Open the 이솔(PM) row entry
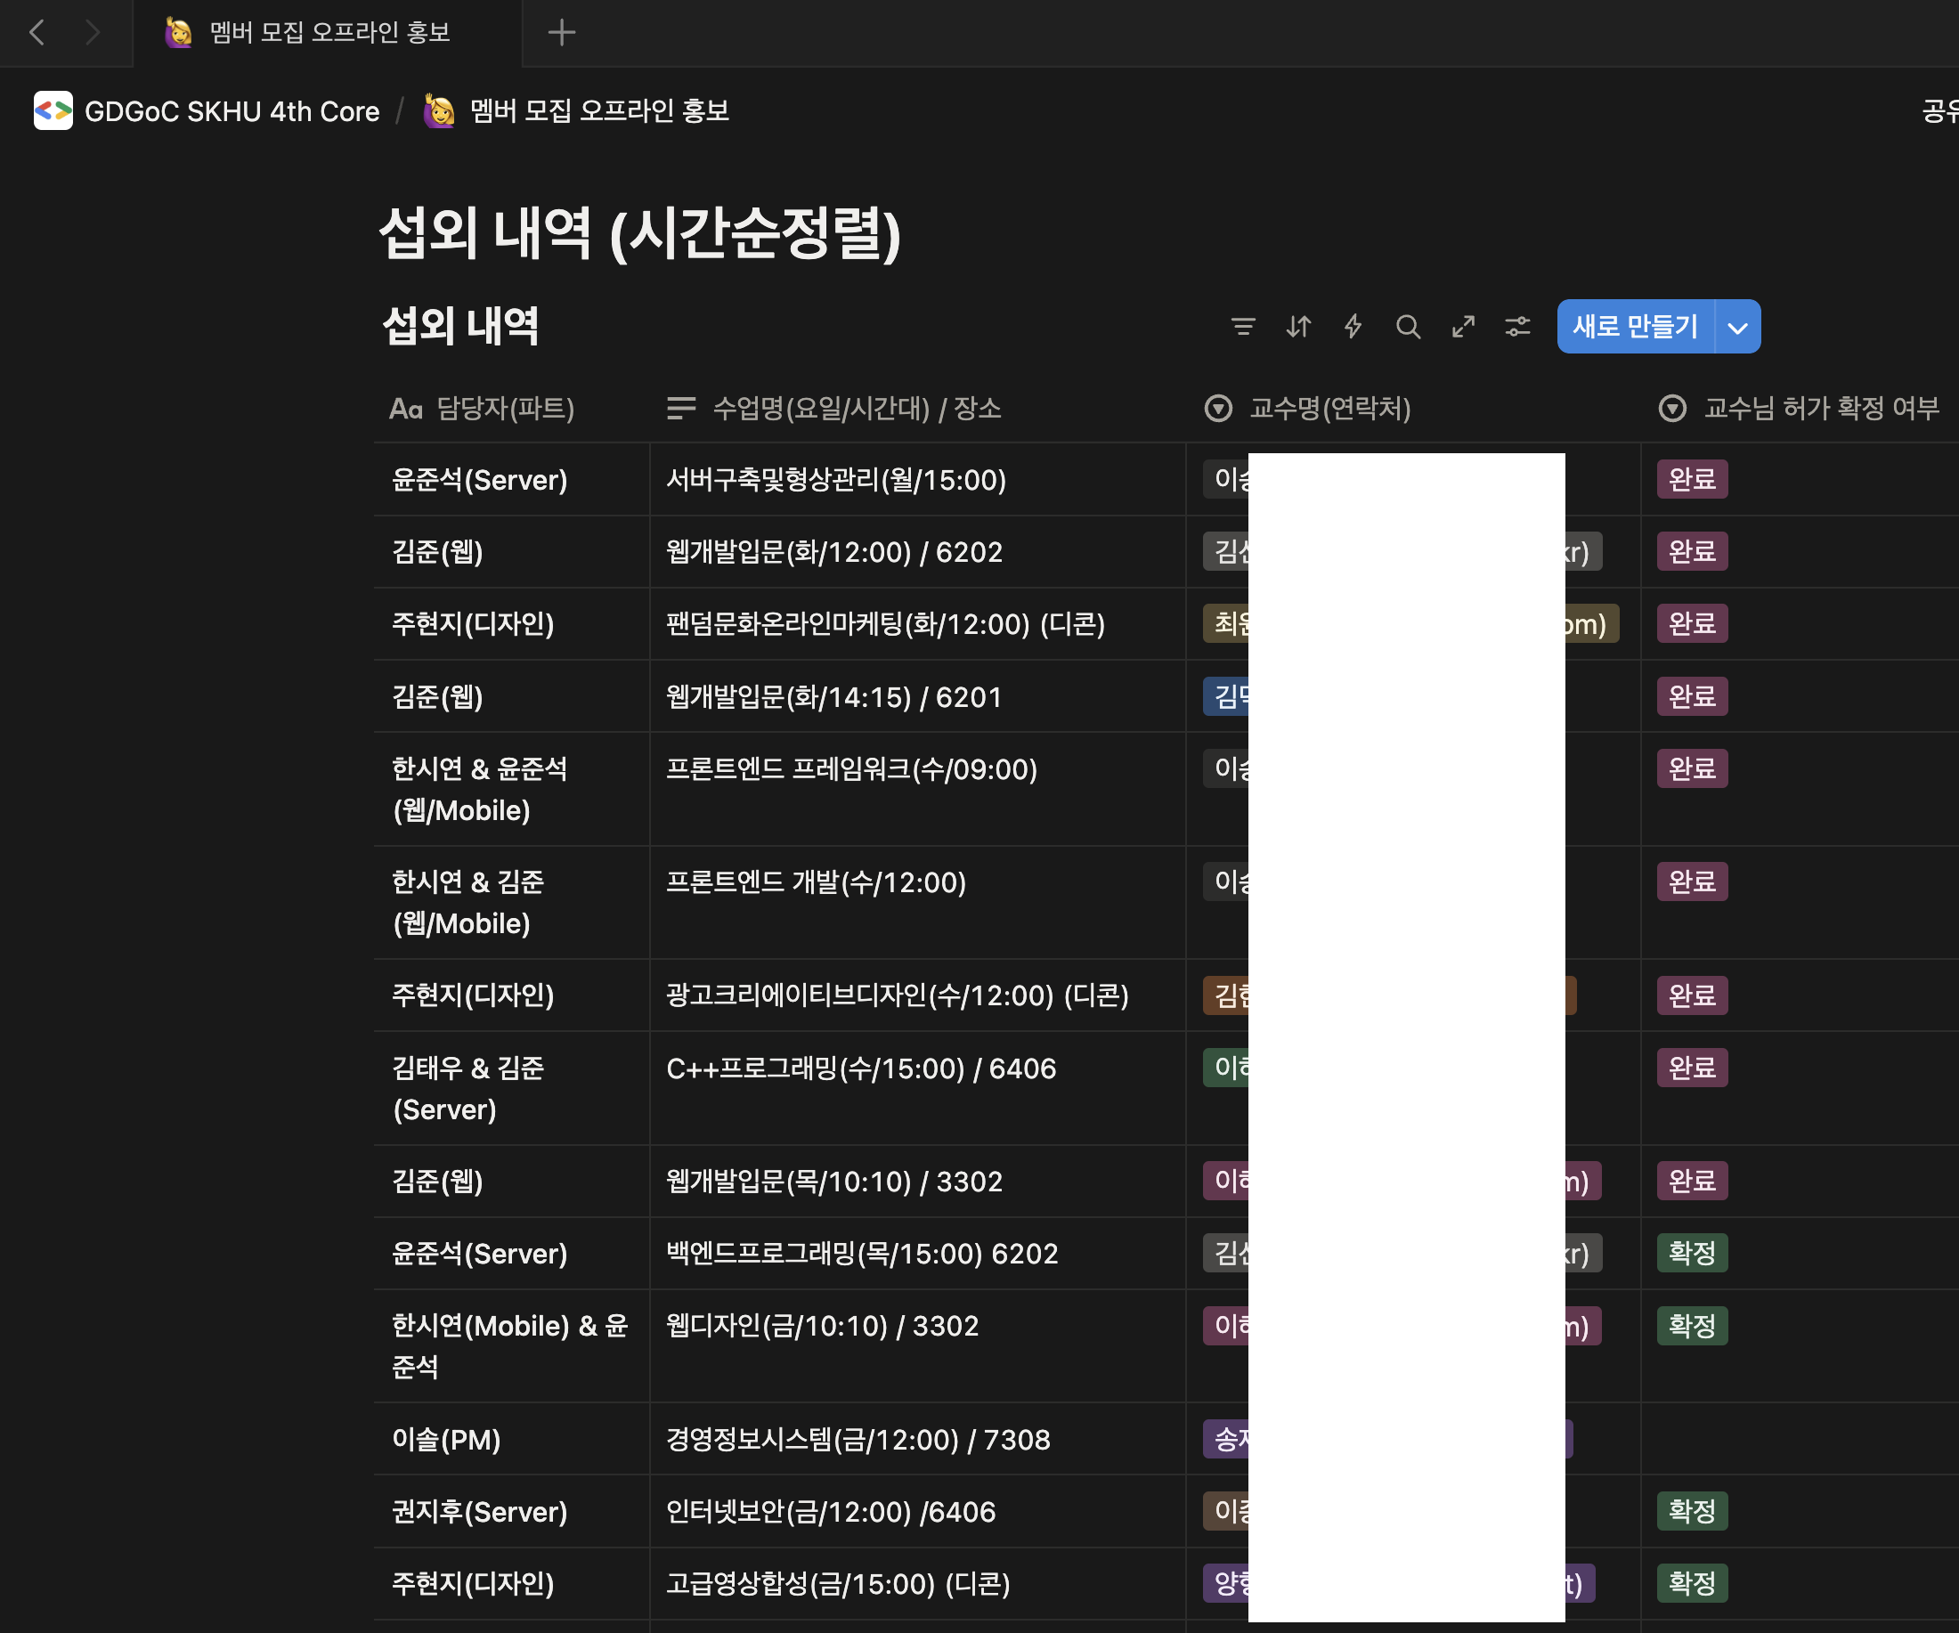 coord(446,1440)
